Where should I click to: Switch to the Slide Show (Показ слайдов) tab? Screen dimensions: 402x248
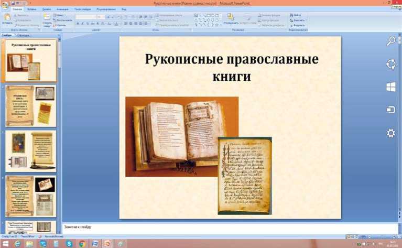(x=83, y=9)
